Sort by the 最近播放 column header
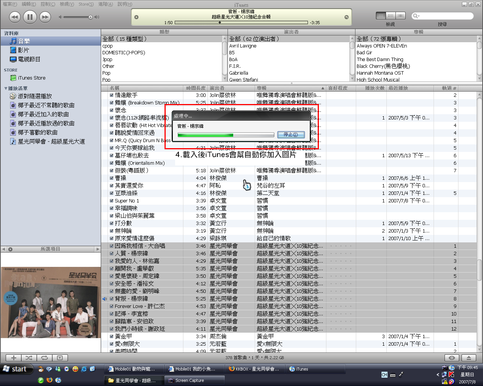Screen dimensions: 483x386 tap(410, 88)
